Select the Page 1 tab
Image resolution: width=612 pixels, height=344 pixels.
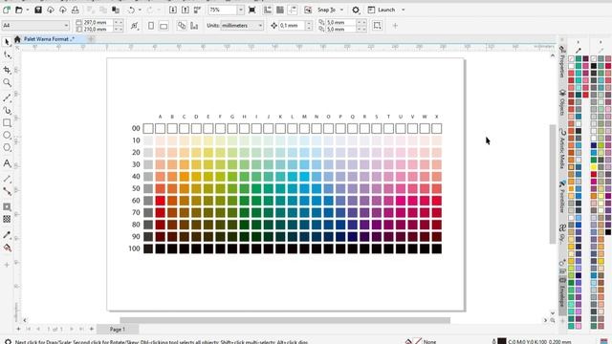pos(117,329)
